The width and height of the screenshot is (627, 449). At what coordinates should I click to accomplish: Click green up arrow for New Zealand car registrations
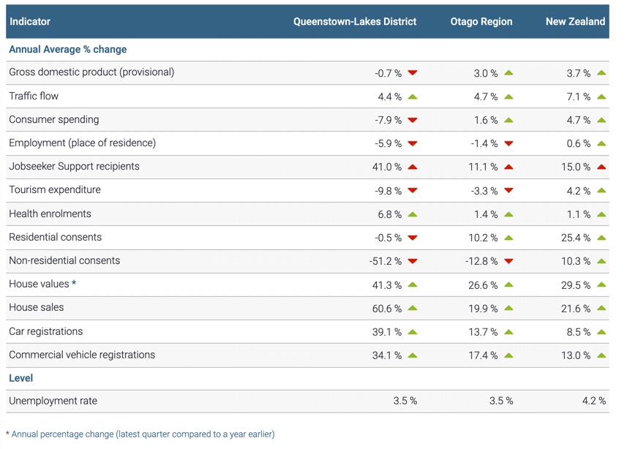pyautogui.click(x=601, y=332)
